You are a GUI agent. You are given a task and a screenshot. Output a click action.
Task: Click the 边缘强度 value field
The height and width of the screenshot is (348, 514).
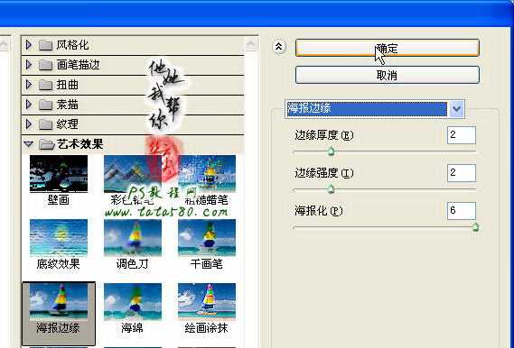(462, 173)
